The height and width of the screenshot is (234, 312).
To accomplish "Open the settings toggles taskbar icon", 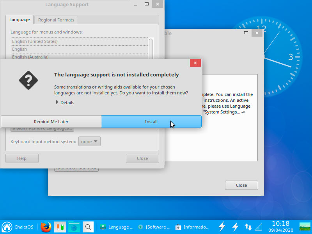I will click(60, 227).
